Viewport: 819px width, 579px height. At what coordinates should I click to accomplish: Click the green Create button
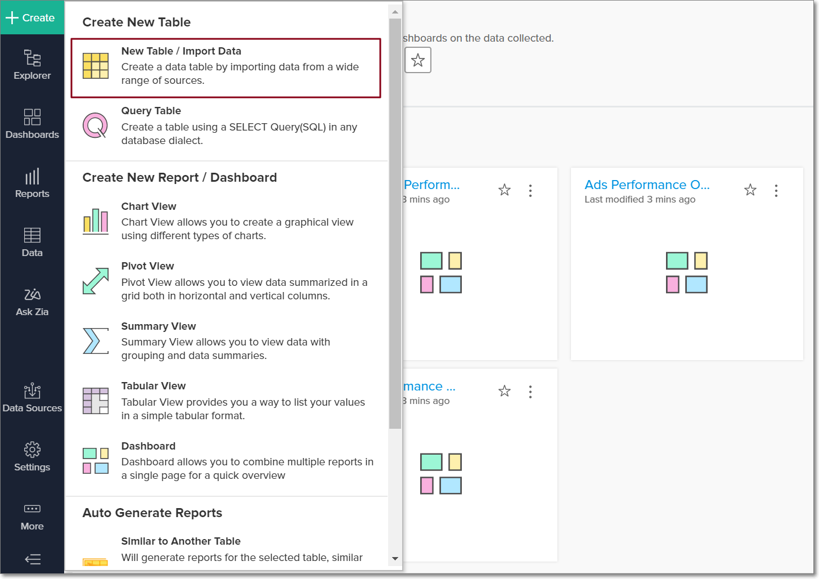tap(31, 17)
